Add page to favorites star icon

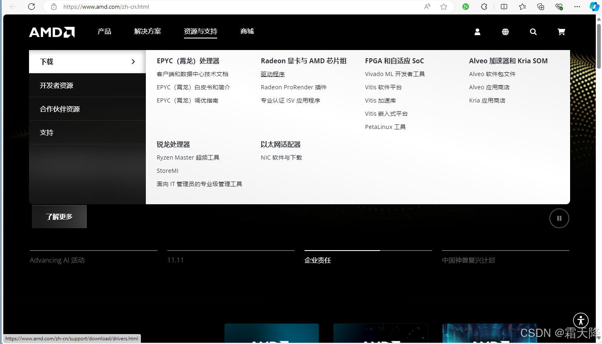(444, 7)
